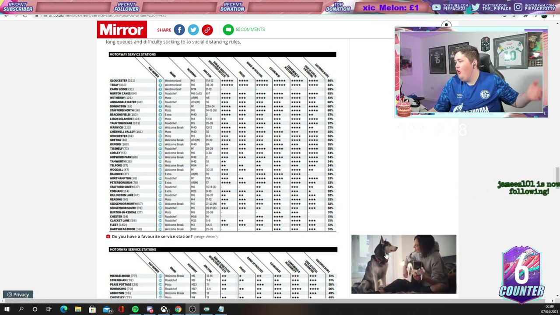Open the Mail app with 29 badge
Viewport: 560px width, 315px height.
click(x=108, y=310)
